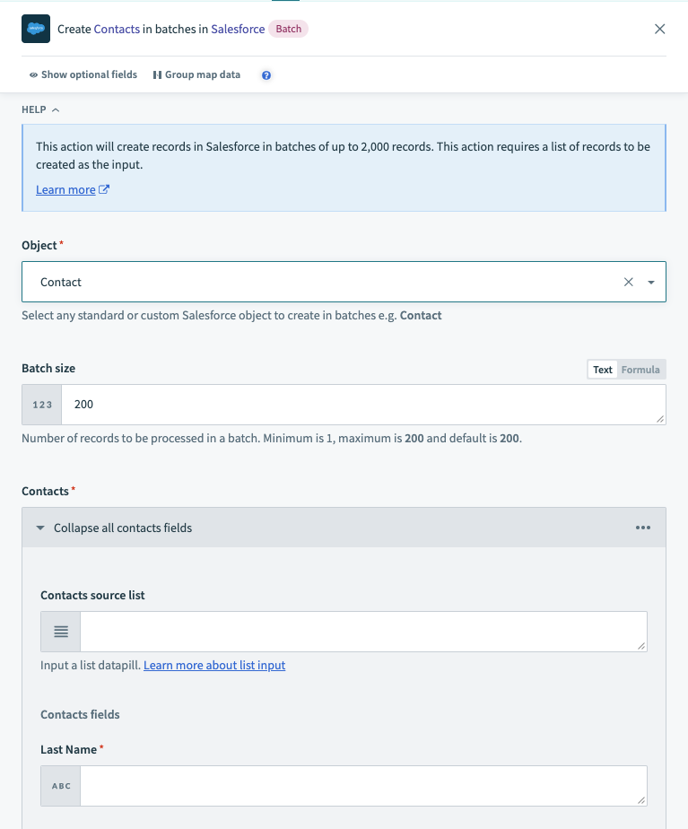
Task: Collapse the HELP section
Action: (40, 109)
